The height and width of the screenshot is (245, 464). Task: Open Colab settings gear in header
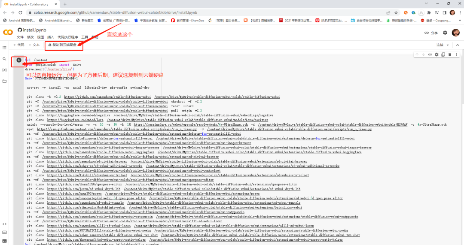(x=445, y=33)
